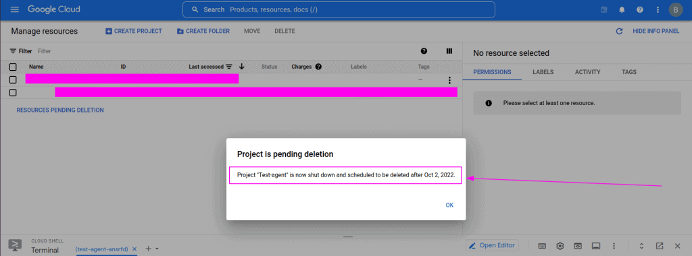This screenshot has width=692, height=256.
Task: Open the Google Cloud navigation hamburger menu
Action: (x=15, y=9)
